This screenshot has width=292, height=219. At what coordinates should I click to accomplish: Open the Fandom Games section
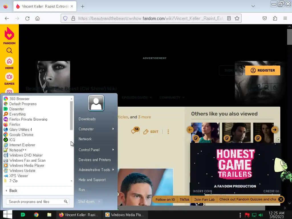tap(9, 79)
